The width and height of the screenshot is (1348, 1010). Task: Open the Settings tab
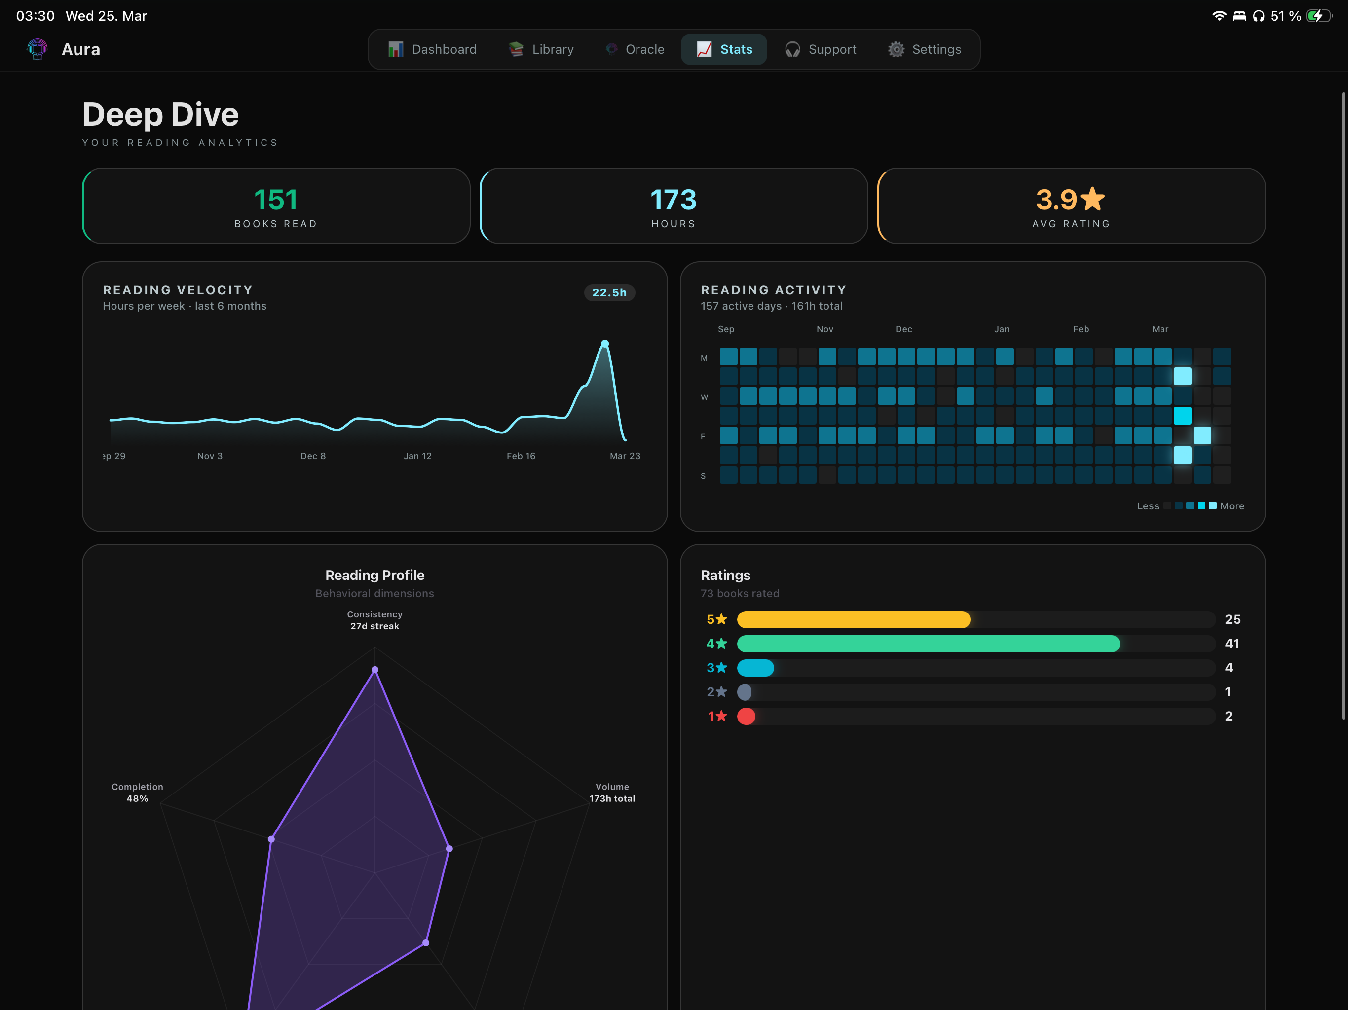[925, 49]
